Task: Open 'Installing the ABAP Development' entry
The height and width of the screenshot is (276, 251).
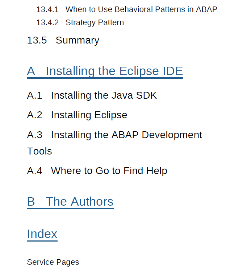Action: [x=126, y=135]
